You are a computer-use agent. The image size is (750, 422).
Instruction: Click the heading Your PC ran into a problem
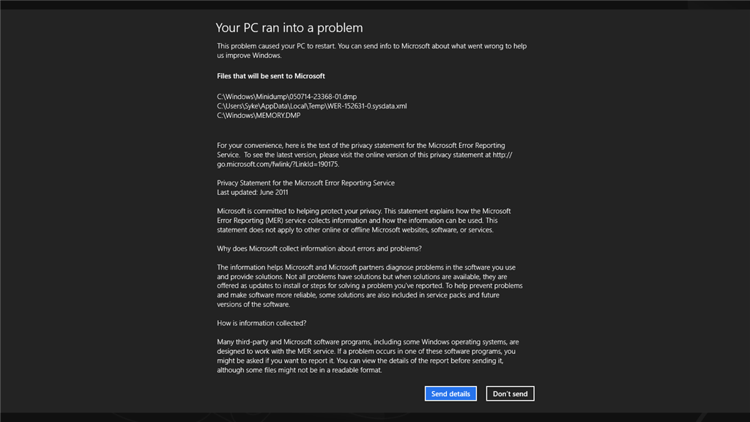click(x=289, y=27)
